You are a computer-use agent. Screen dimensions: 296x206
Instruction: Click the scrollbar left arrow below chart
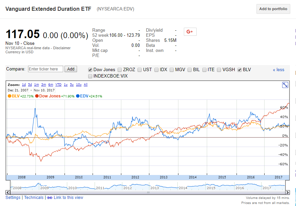coord(8,193)
